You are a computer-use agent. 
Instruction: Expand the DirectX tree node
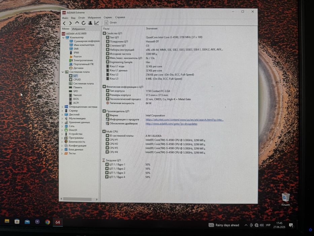point(62,130)
